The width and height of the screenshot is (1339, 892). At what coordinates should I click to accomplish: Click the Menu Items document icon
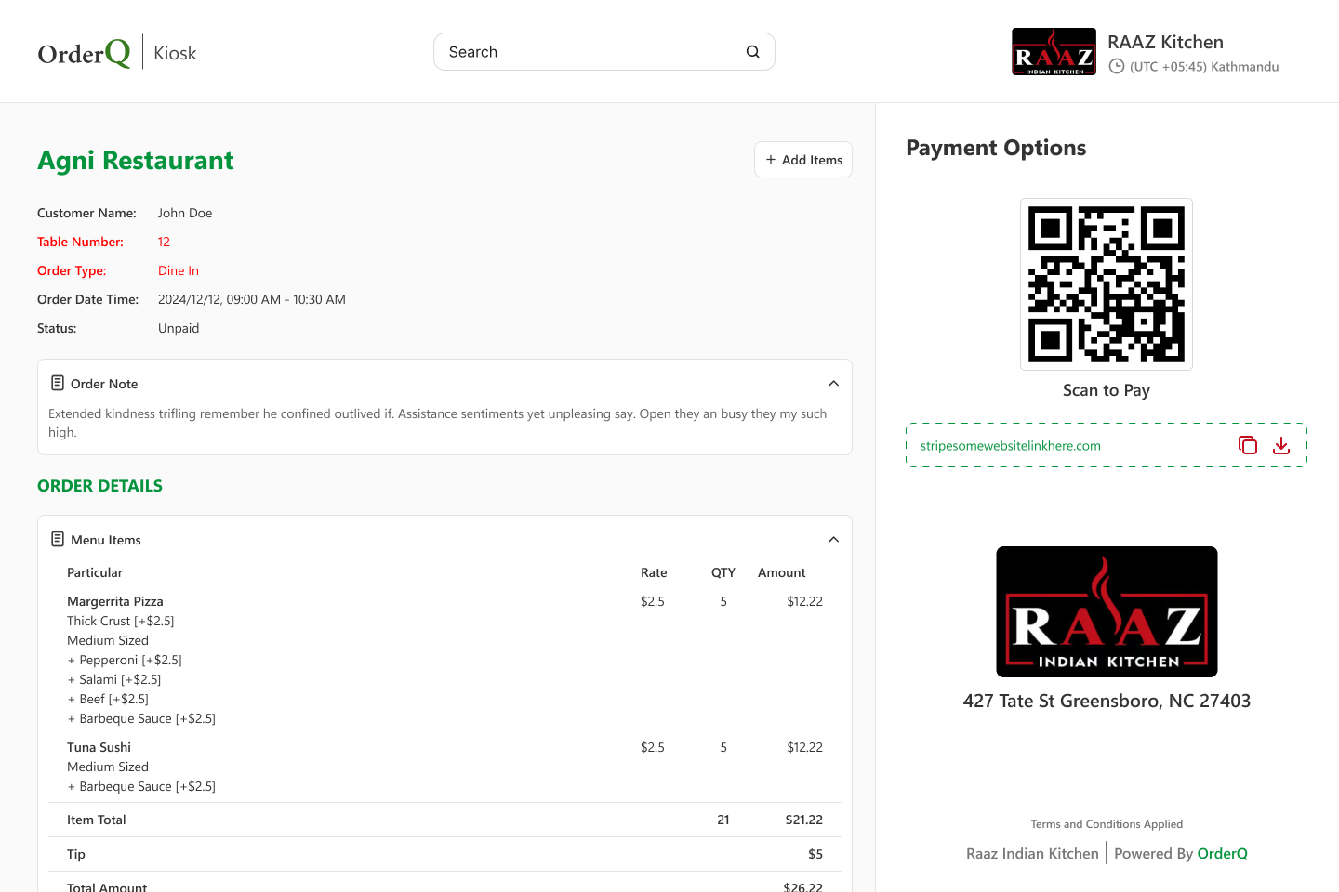coord(56,539)
